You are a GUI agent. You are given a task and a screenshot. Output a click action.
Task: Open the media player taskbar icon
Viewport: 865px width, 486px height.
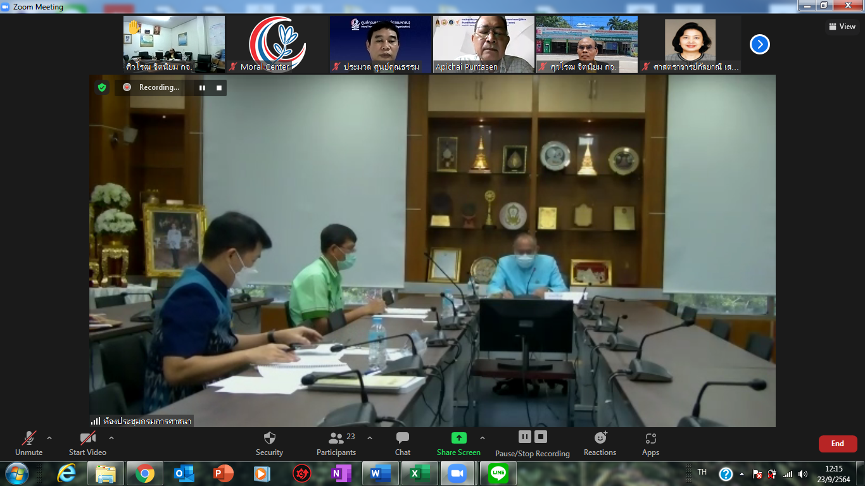click(262, 473)
